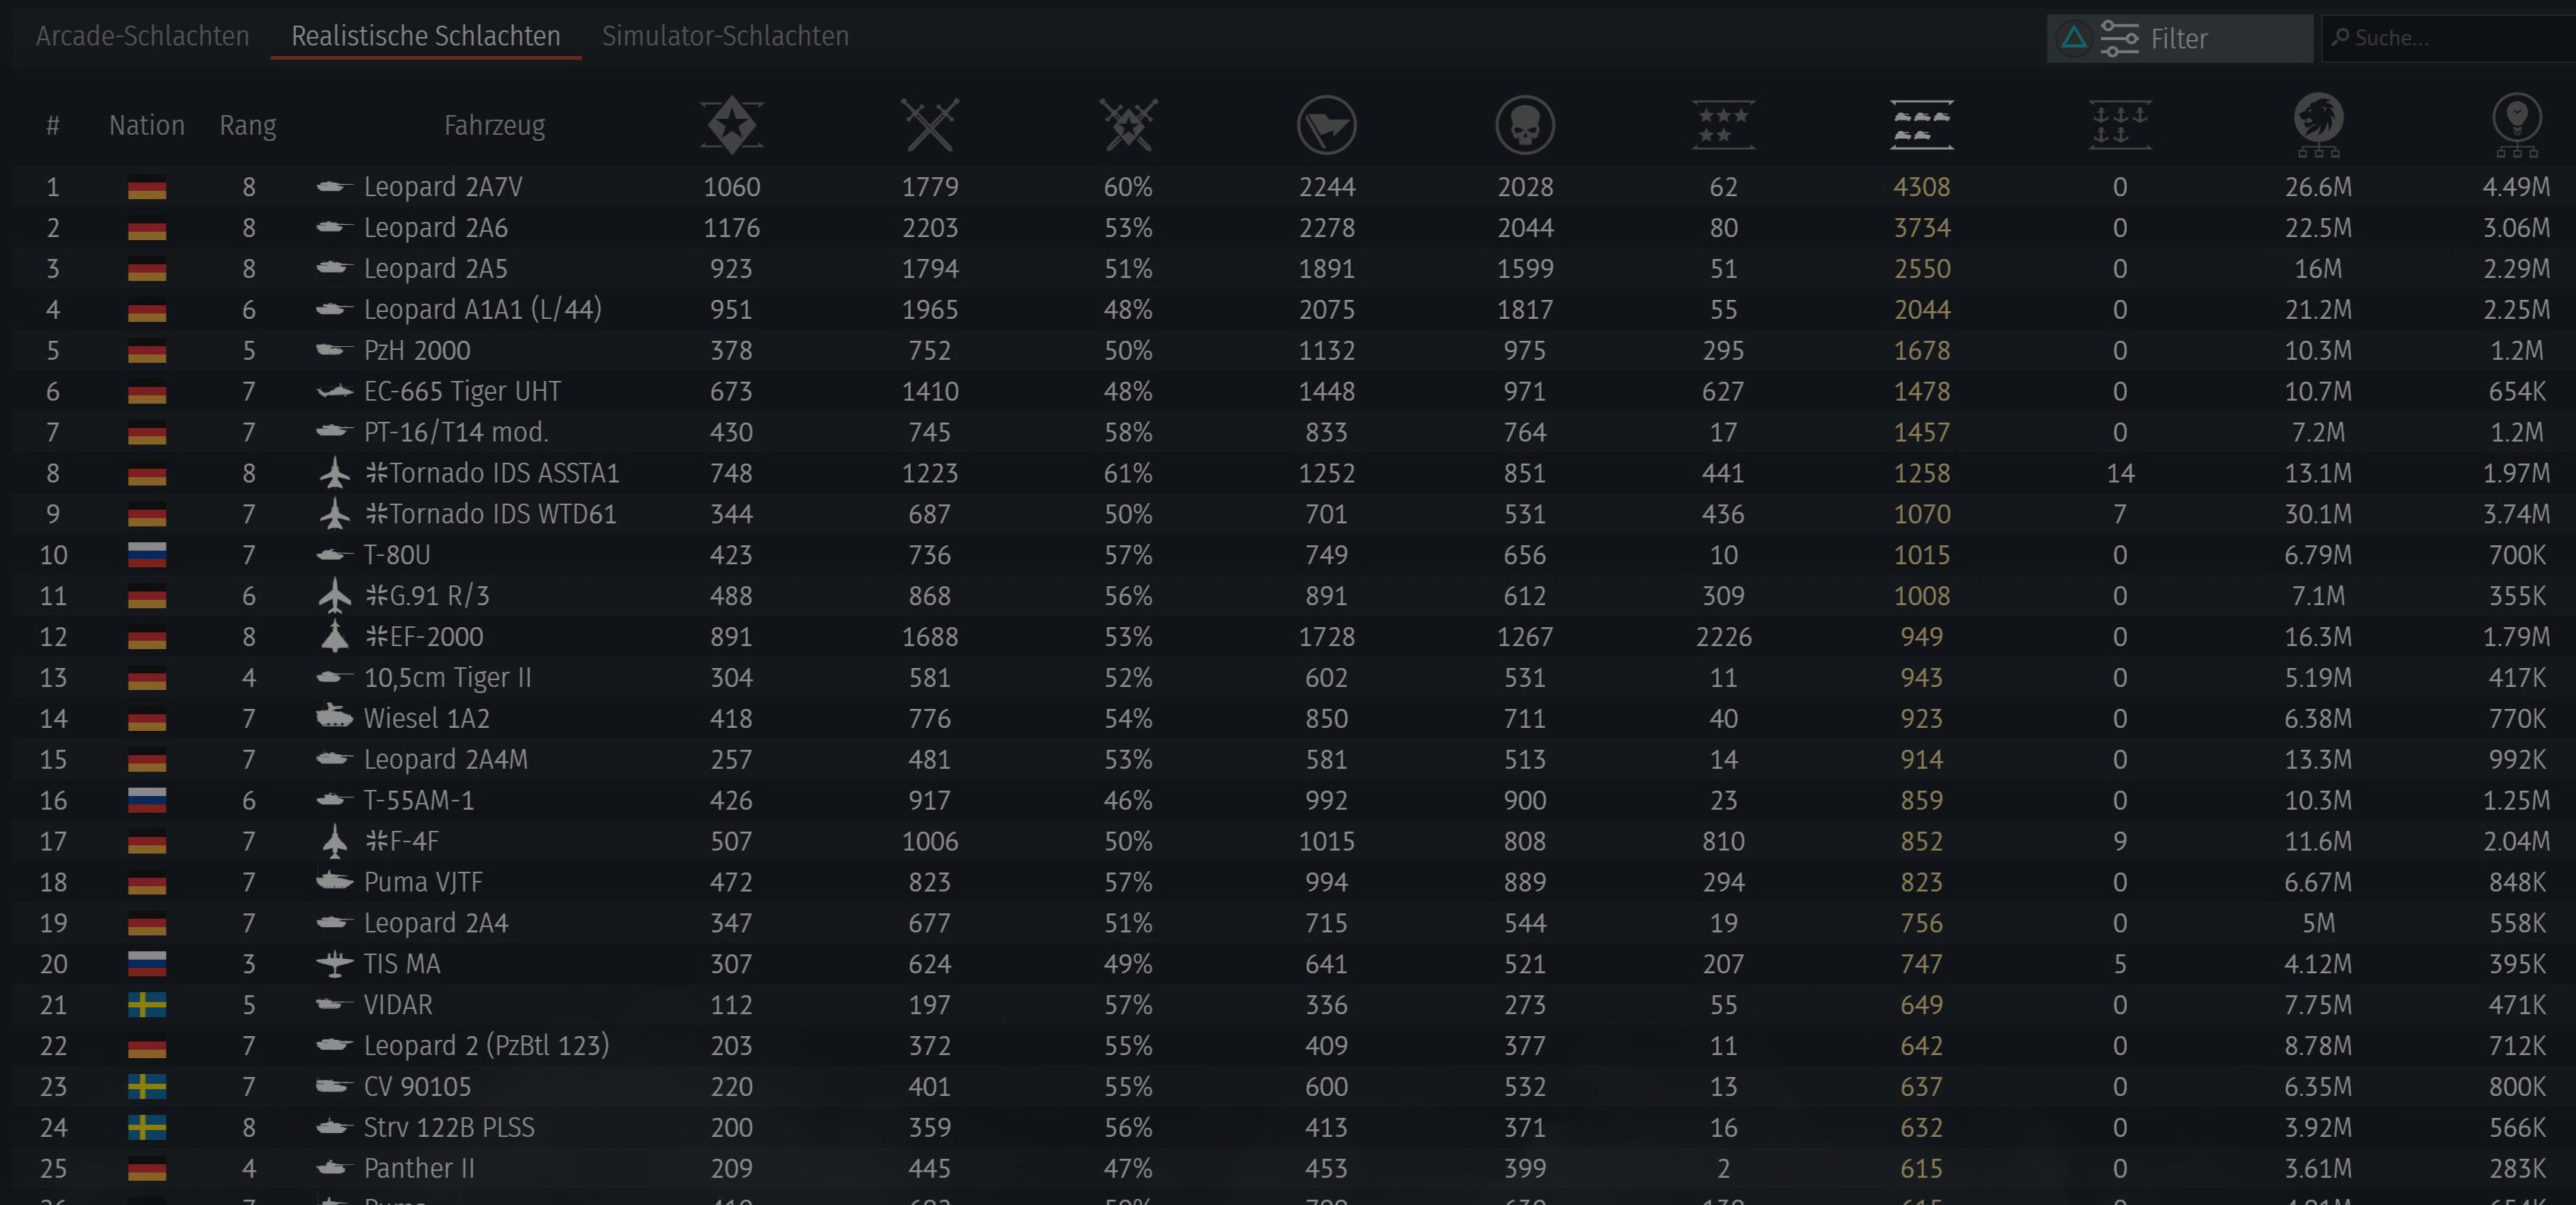This screenshot has height=1205, width=2576.
Task: Sort the table by the Rang header
Action: (247, 125)
